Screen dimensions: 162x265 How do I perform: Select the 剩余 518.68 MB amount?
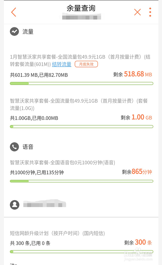(x=133, y=74)
